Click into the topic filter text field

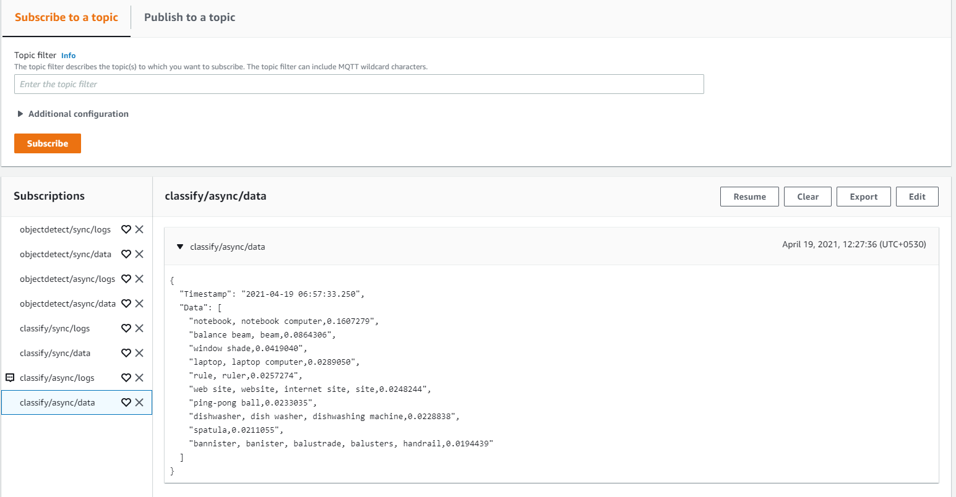pos(359,84)
